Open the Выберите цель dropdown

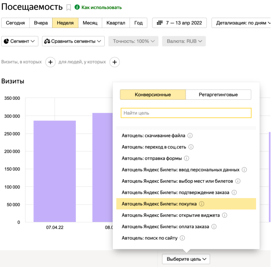186,259
